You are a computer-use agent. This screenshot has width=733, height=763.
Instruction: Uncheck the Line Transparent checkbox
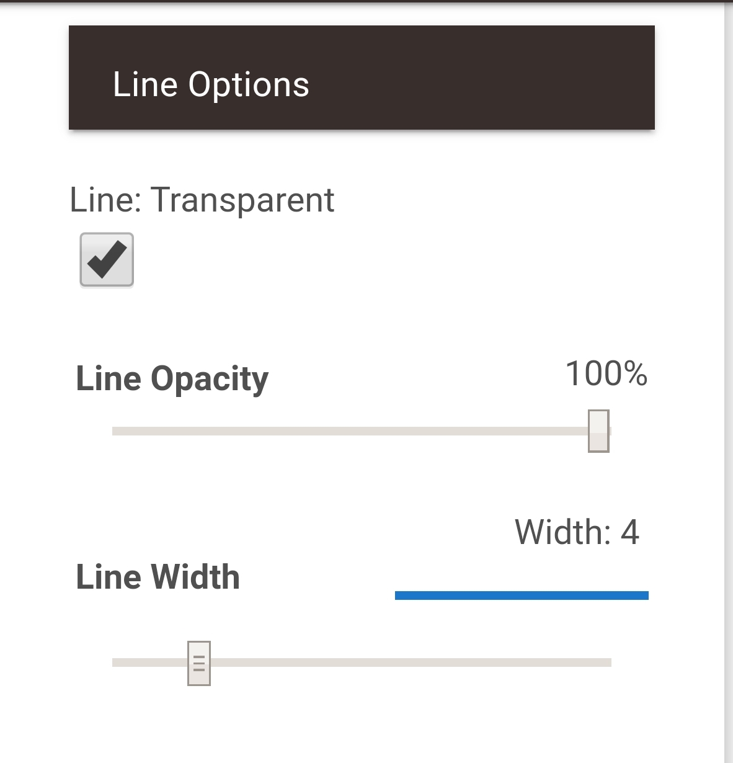click(x=107, y=260)
